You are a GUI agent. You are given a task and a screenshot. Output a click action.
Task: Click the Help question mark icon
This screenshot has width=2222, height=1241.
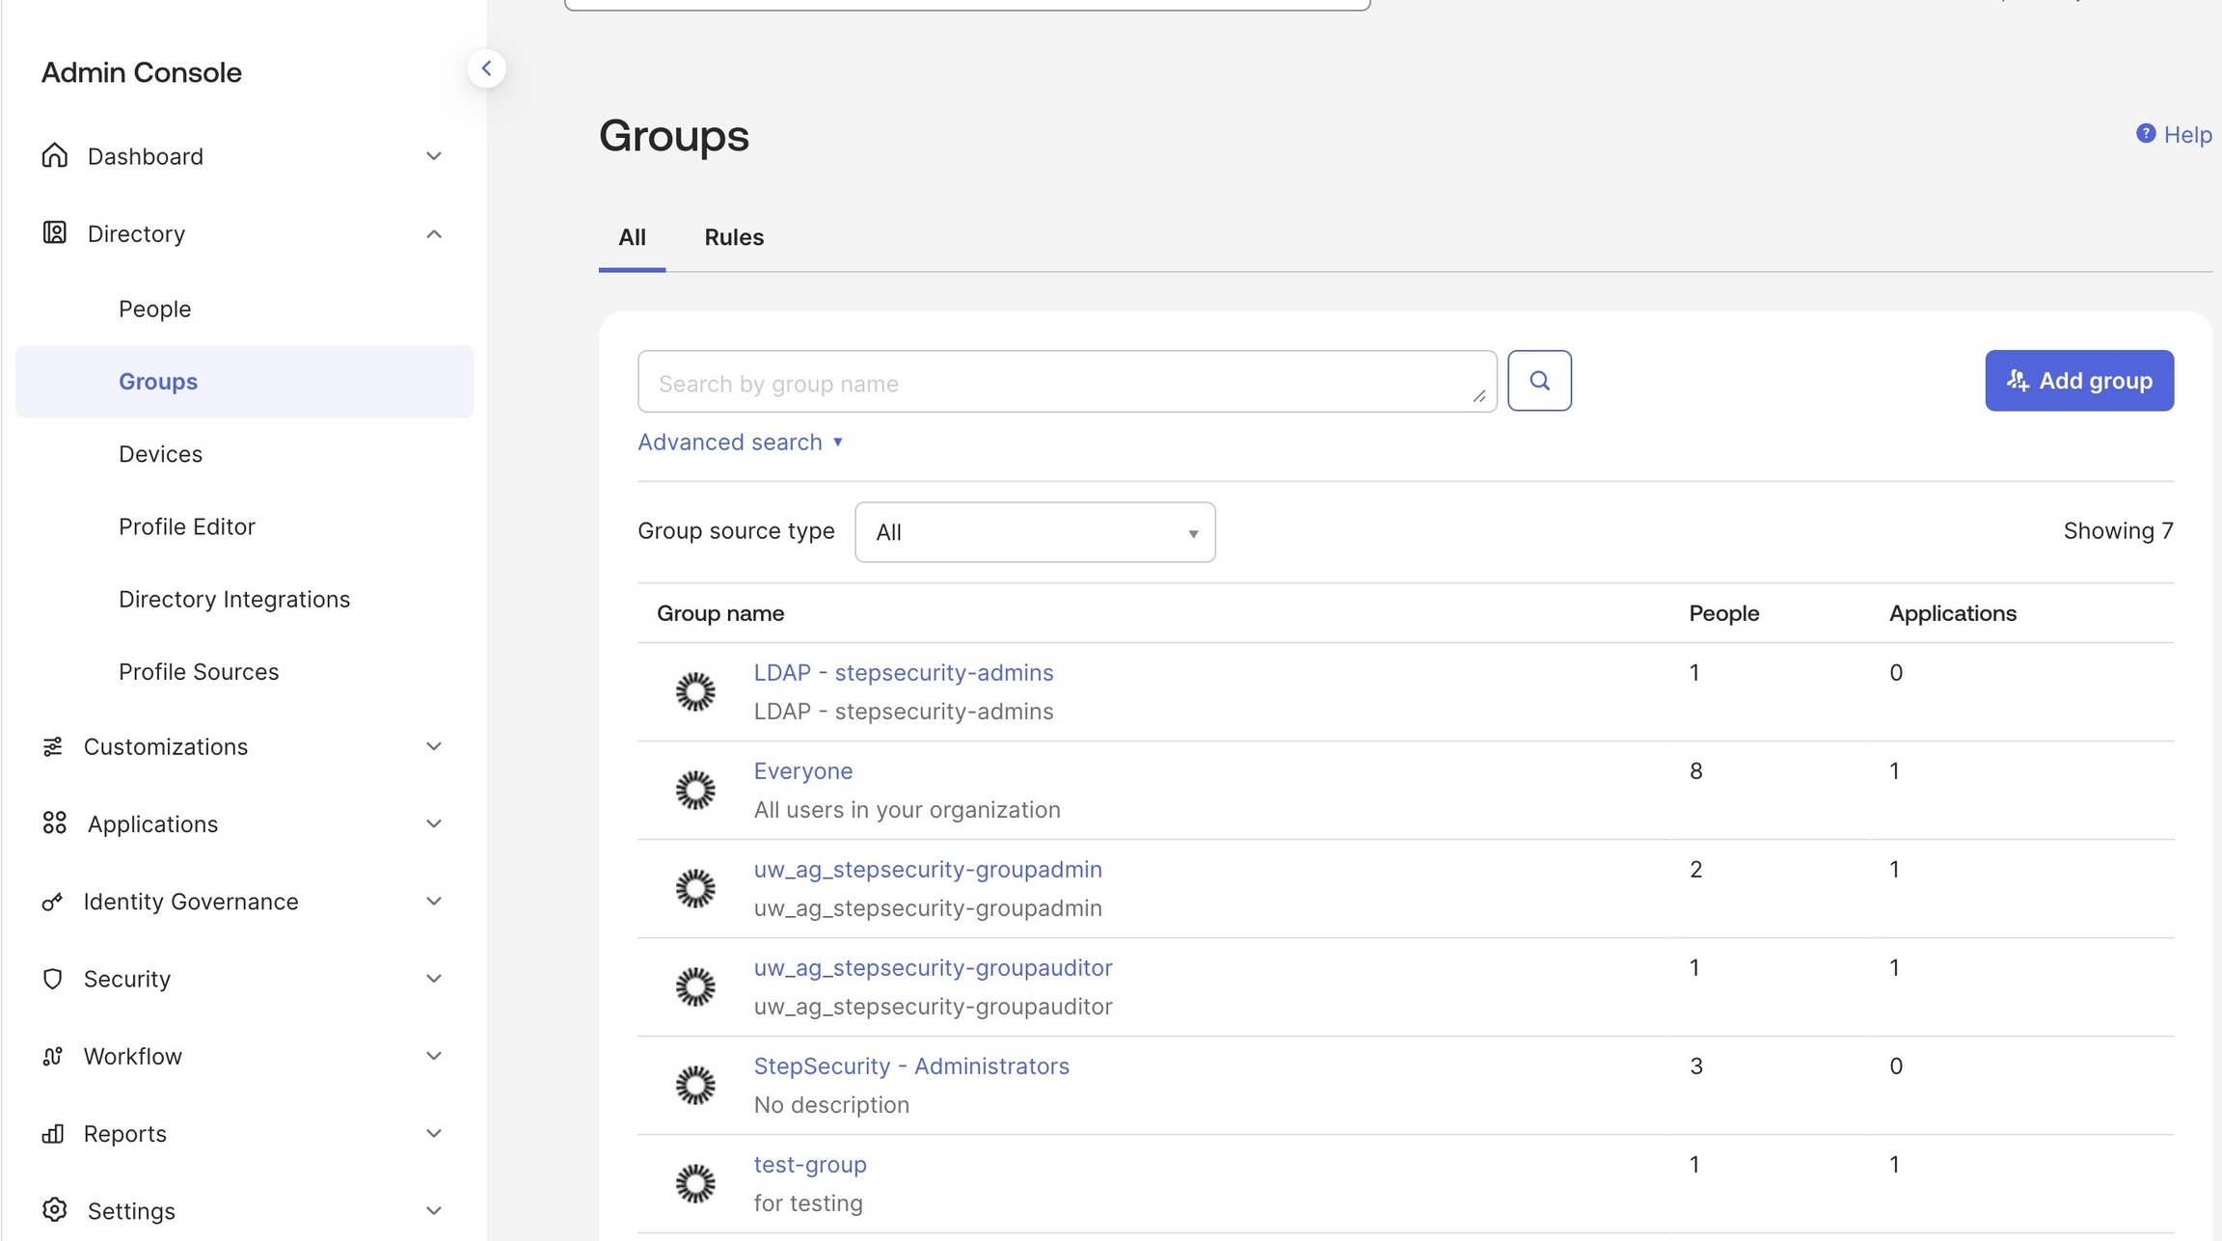(2145, 134)
